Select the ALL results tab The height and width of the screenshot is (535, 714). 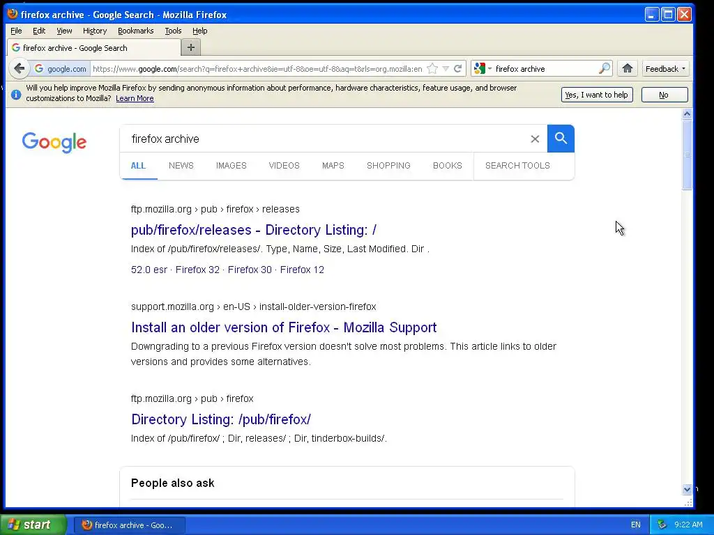[x=139, y=166]
